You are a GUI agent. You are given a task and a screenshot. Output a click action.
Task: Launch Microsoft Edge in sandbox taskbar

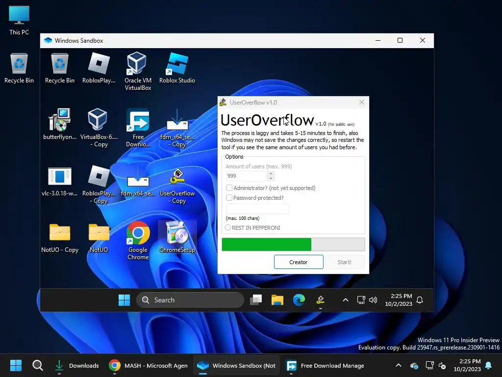coord(299,300)
